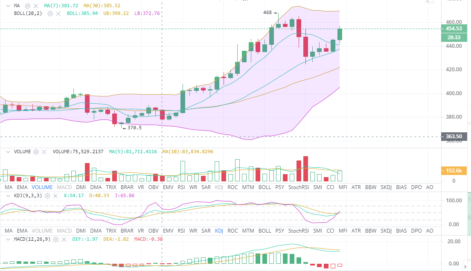
Task: Select MA in volume panel indicator row
Action: click(x=9, y=187)
